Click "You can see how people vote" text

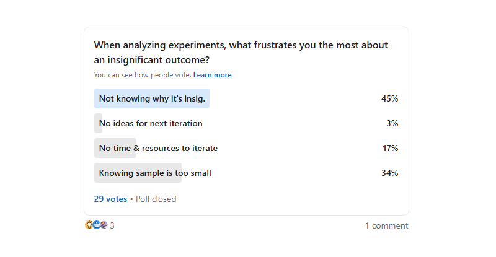coord(143,75)
